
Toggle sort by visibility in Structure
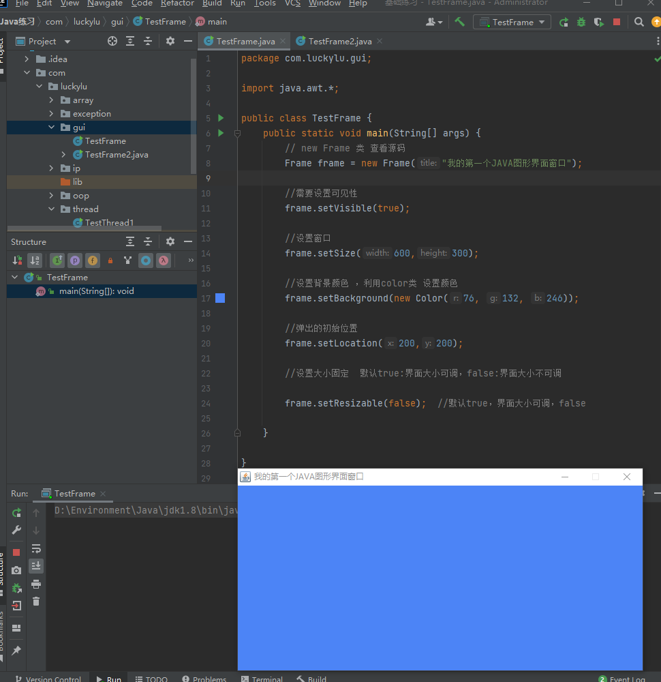click(18, 261)
